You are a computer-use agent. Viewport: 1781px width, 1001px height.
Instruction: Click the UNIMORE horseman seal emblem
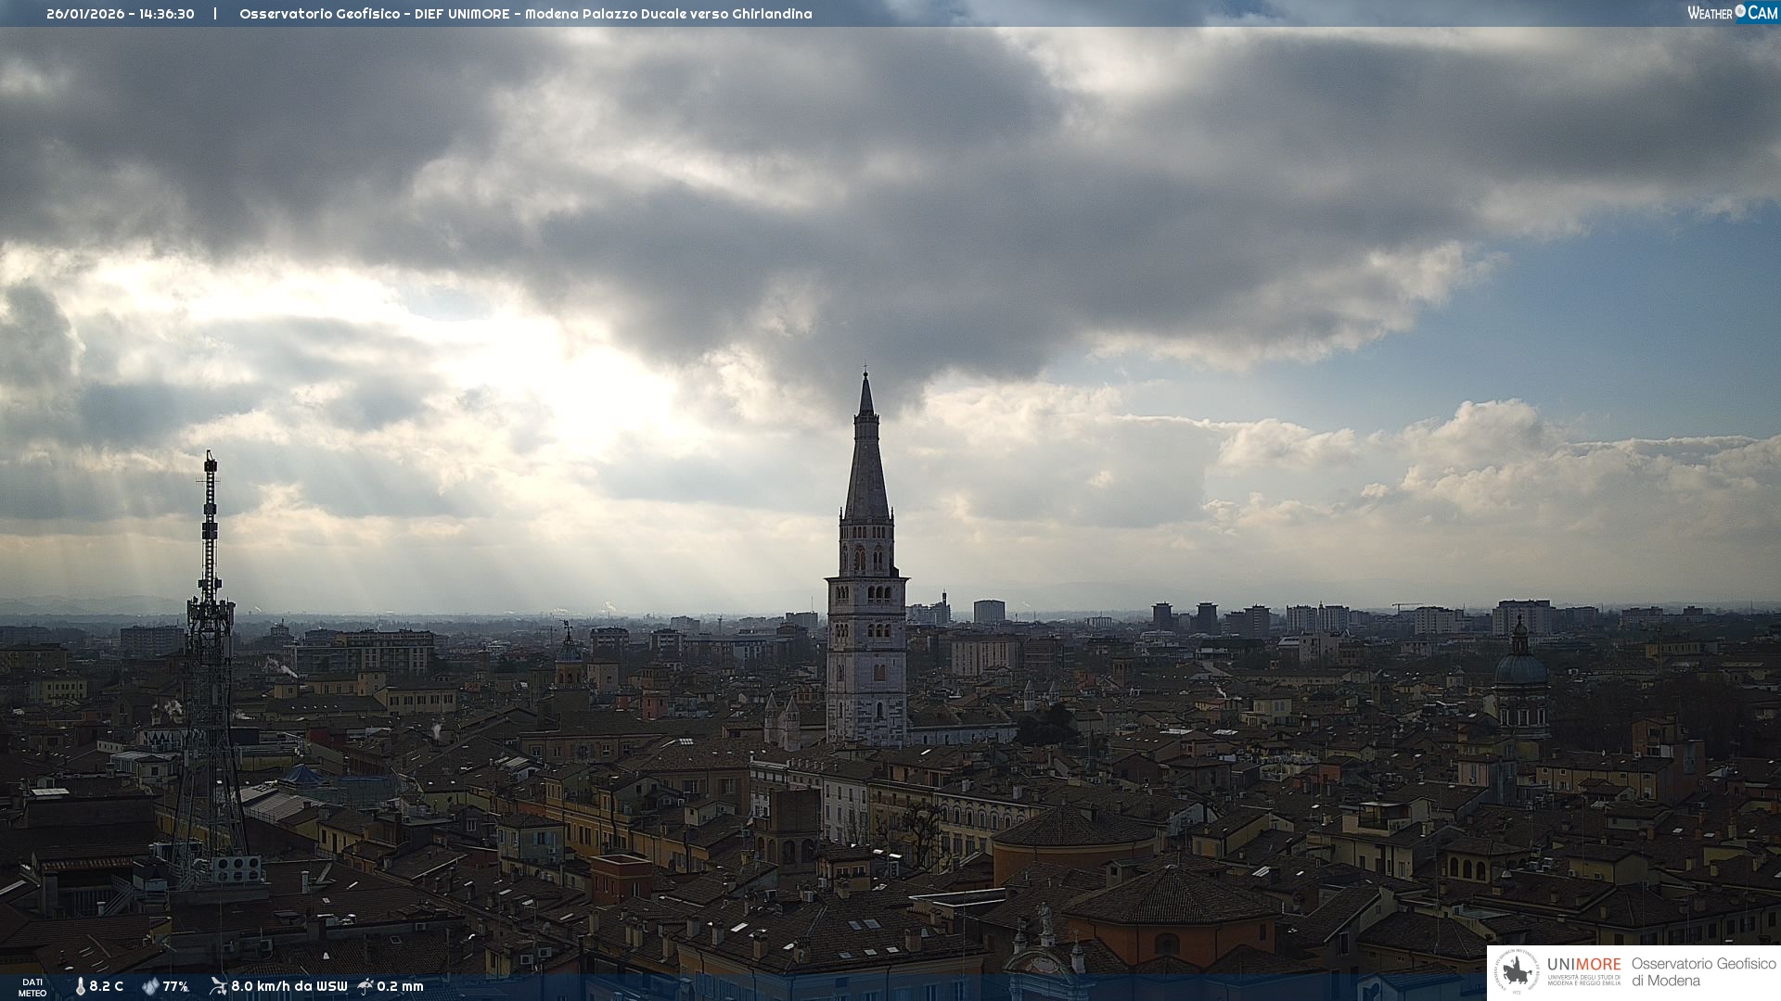click(x=1517, y=972)
